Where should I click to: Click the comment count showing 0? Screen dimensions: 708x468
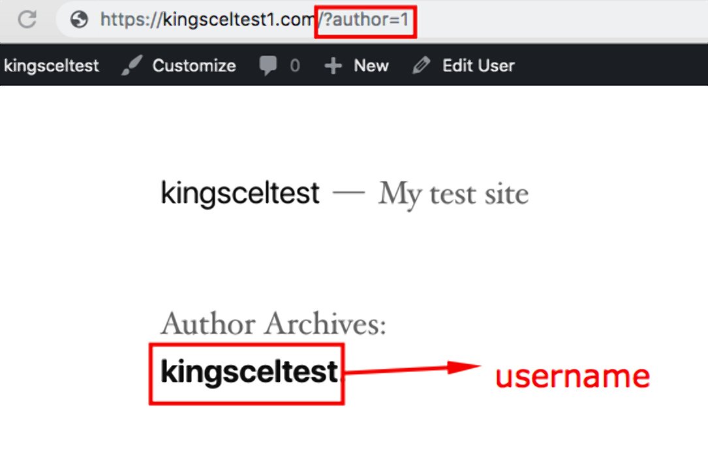pos(293,65)
